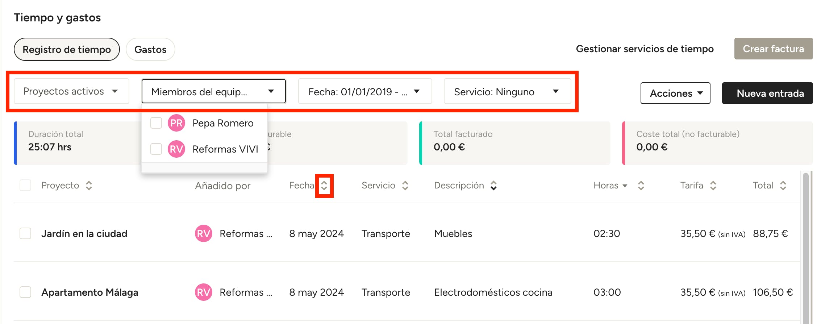Viewport: 821px width, 324px height.
Task: Select the Registro de tiempo tab
Action: (67, 49)
